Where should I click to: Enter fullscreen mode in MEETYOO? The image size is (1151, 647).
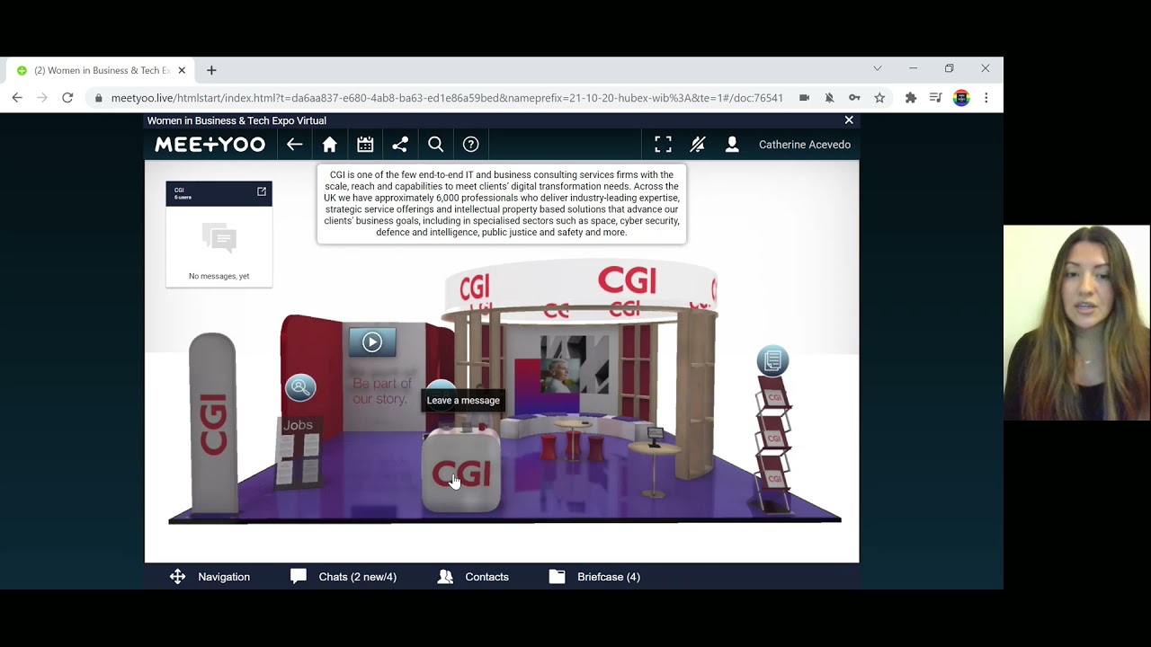[x=663, y=145]
